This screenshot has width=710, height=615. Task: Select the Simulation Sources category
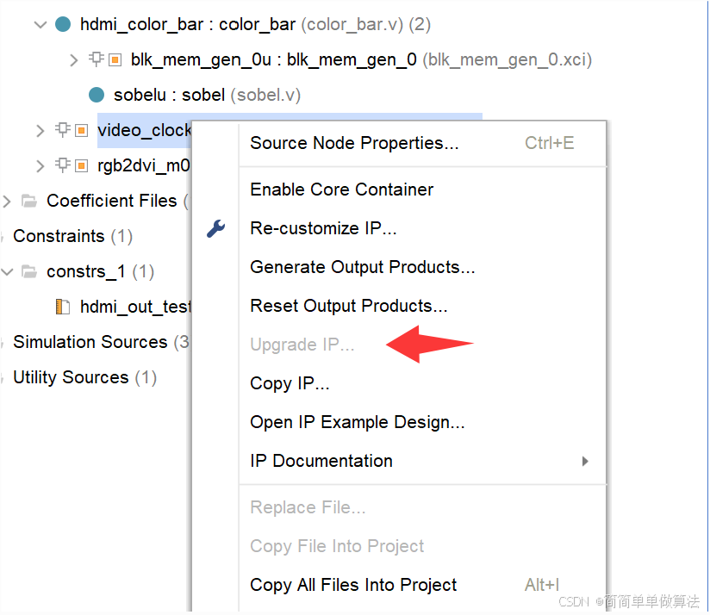(101, 342)
